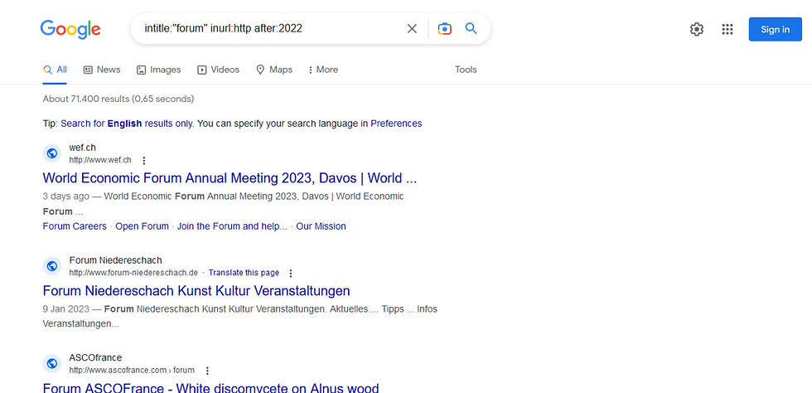Click the ASCOfrance globe favicon
The height and width of the screenshot is (393, 812).
(x=51, y=363)
